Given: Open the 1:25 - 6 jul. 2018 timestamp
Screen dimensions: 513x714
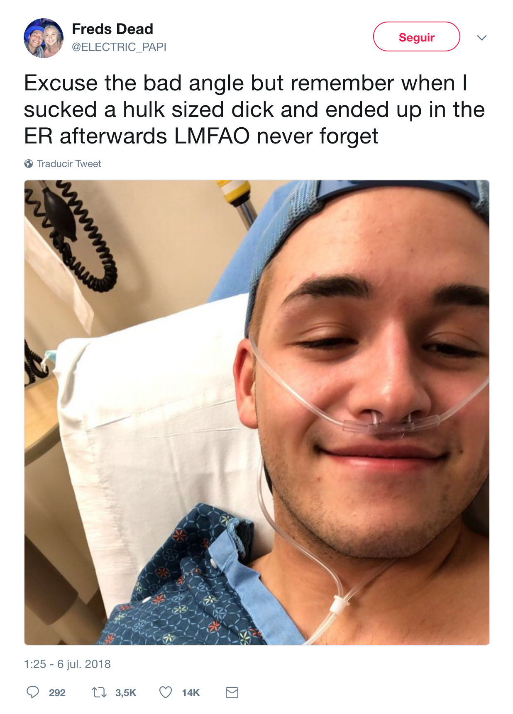Looking at the screenshot, I should click(x=67, y=664).
